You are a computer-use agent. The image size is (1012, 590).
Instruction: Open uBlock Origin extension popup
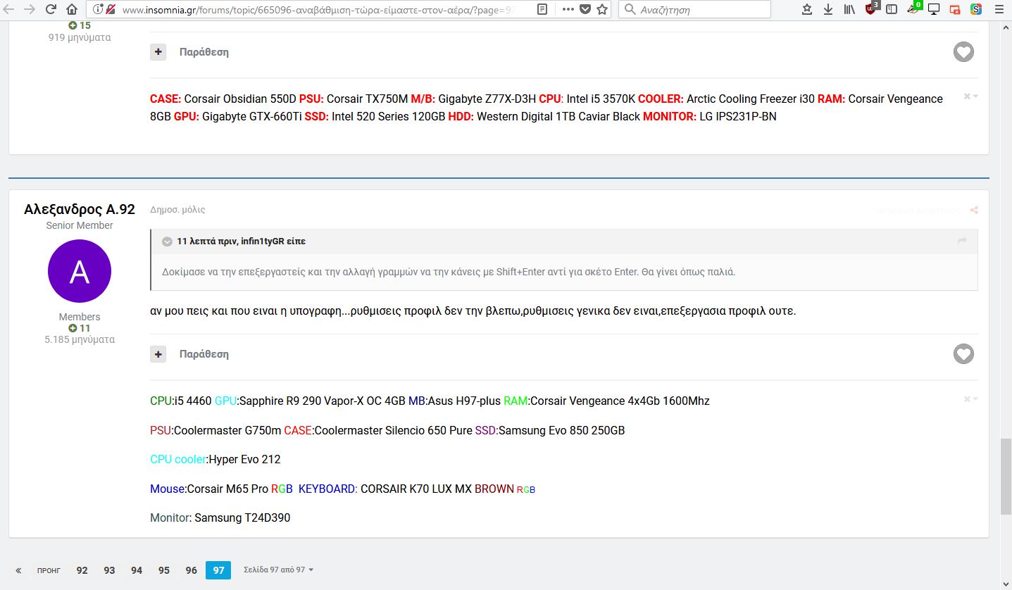coord(871,8)
